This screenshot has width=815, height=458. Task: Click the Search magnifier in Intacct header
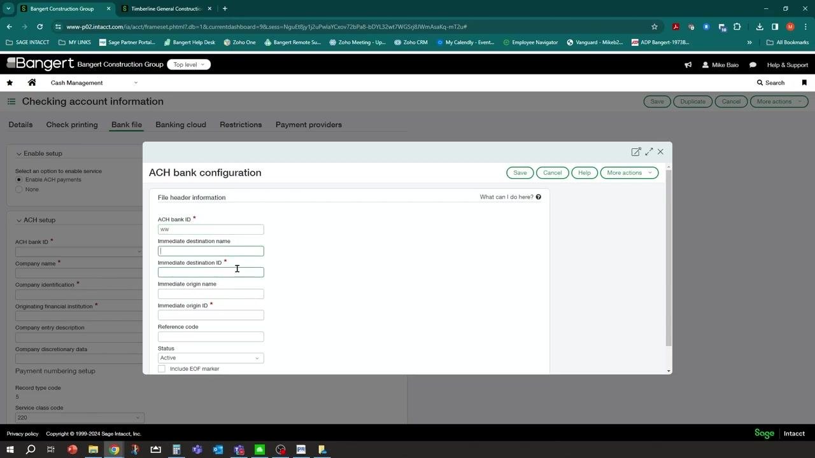tap(760, 83)
